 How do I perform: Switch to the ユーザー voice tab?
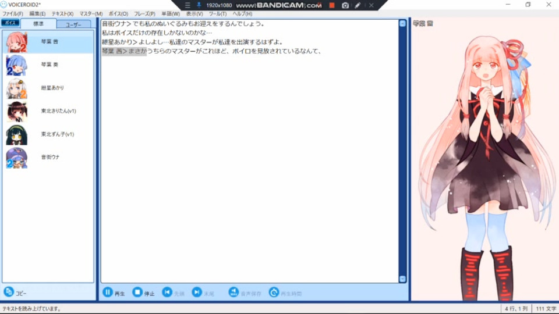tap(74, 24)
